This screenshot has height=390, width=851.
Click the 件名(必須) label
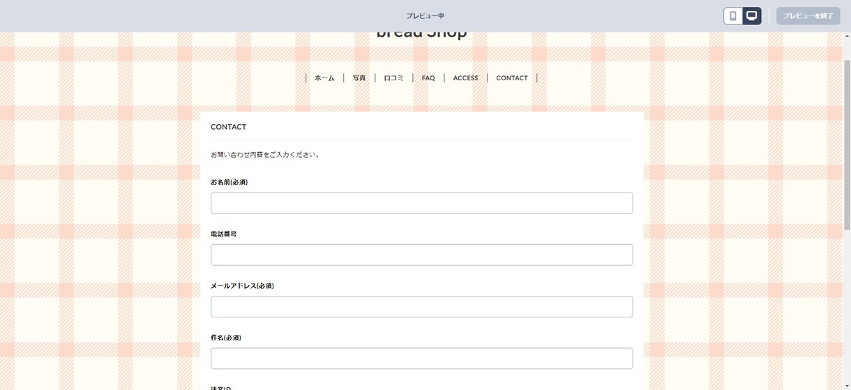pos(226,338)
